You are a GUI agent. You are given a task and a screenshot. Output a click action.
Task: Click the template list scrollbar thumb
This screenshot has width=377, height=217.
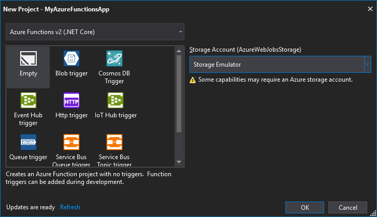pyautogui.click(x=179, y=94)
